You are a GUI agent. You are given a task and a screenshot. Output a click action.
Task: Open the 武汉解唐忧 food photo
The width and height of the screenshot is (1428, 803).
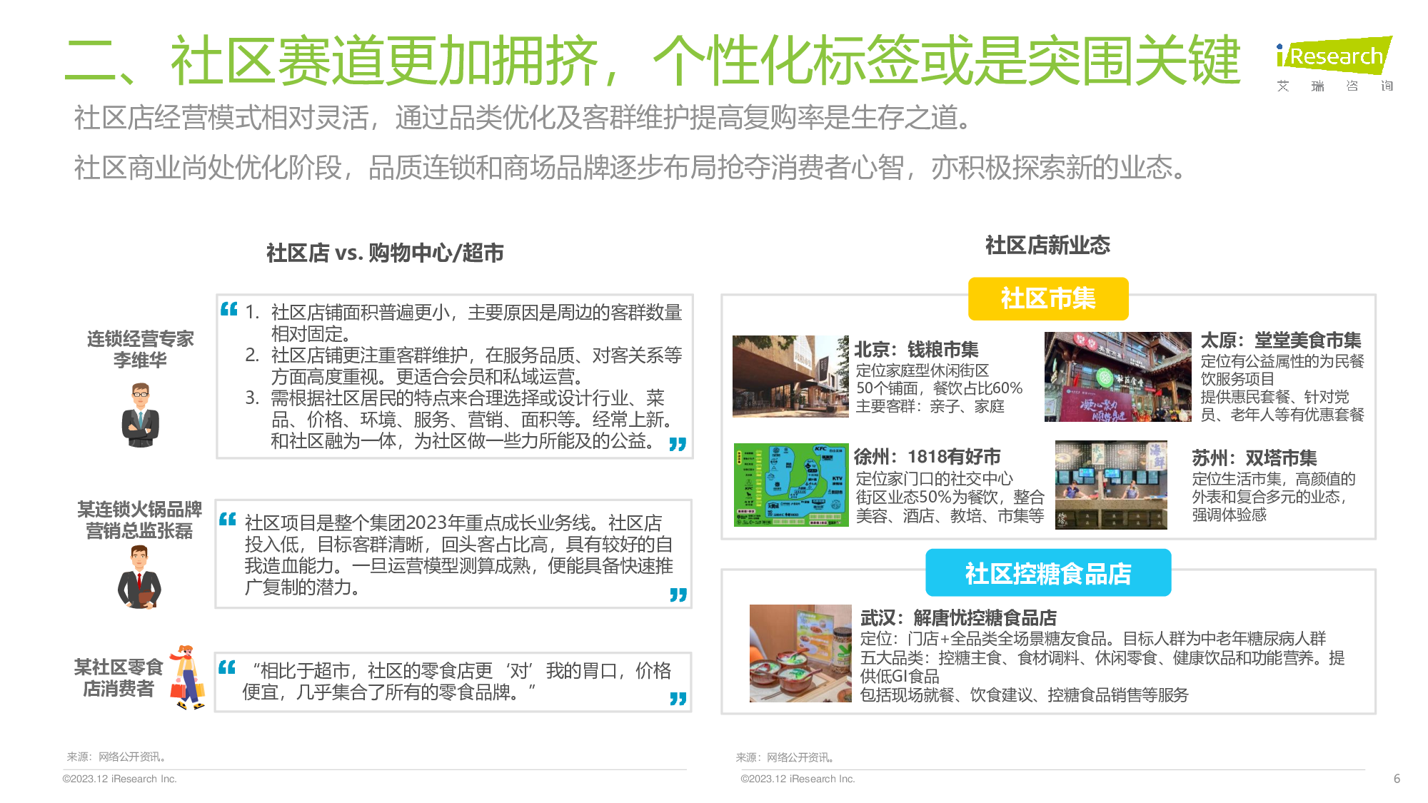800,653
